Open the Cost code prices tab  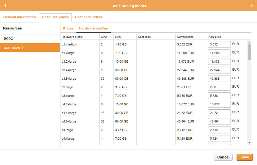coord(89,17)
